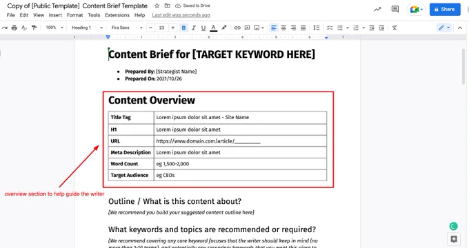The width and height of the screenshot is (469, 248).
Task: Insert an image from toolbar
Action: (x=257, y=28)
